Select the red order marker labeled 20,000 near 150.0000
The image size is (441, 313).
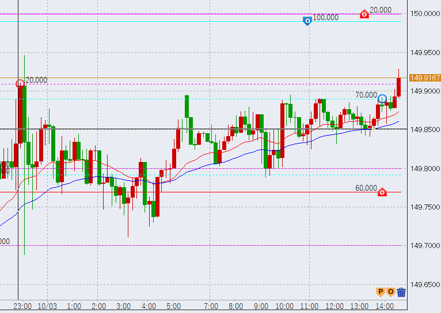(364, 14)
